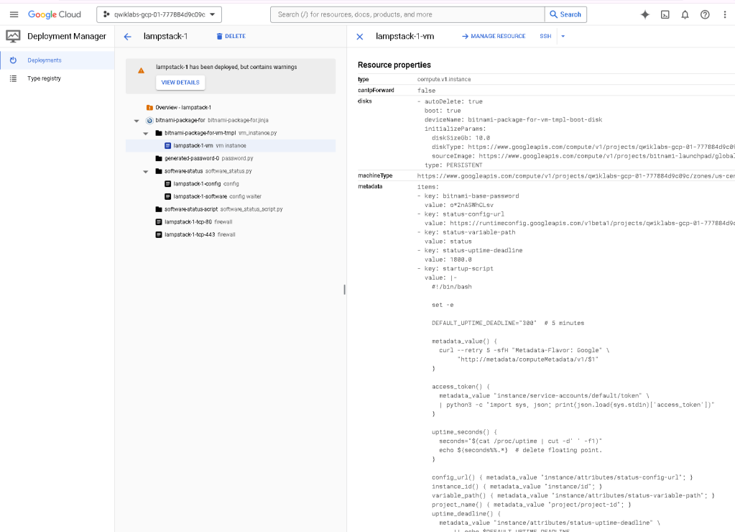Image resolution: width=735 pixels, height=532 pixels.
Task: Click the lampstack-1-config resource icon
Action: click(168, 184)
